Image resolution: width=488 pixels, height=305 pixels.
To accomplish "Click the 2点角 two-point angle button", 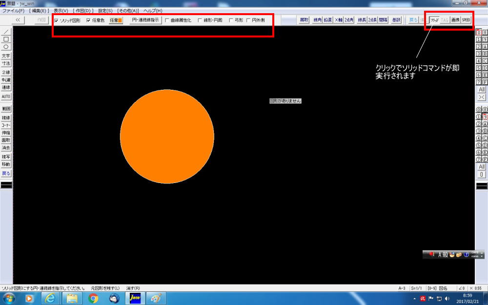I will pyautogui.click(x=349, y=20).
